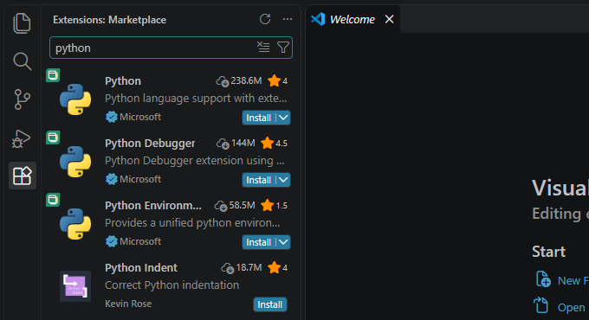Click the badge icon on Python Debugger
Screen dimensions: 589x320
53,138
